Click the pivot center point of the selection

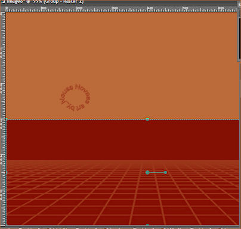coord(147,172)
